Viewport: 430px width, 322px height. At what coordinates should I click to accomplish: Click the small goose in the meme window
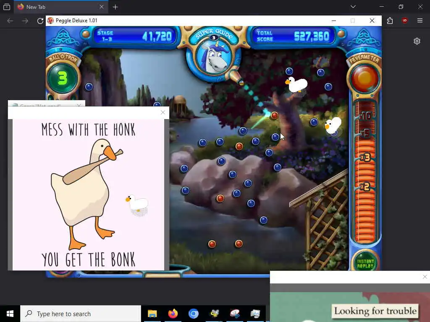click(137, 204)
